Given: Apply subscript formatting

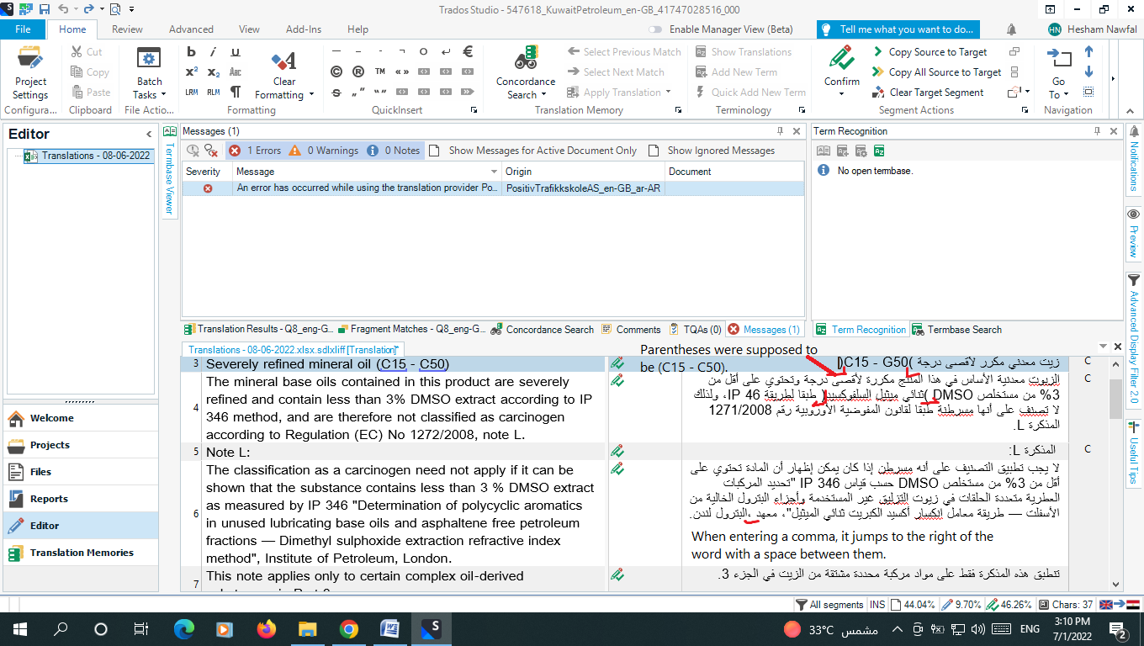Looking at the screenshot, I should 214,71.
